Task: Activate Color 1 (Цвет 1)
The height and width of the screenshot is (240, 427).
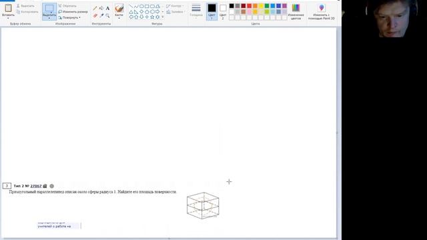Action: [211, 12]
